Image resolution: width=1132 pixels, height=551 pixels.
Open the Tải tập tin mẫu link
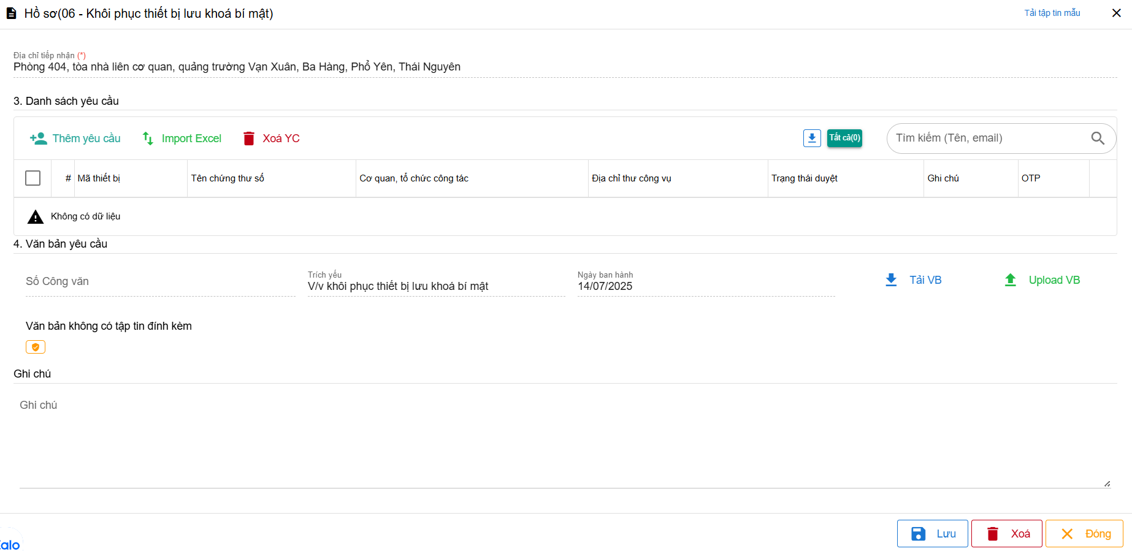[1052, 13]
